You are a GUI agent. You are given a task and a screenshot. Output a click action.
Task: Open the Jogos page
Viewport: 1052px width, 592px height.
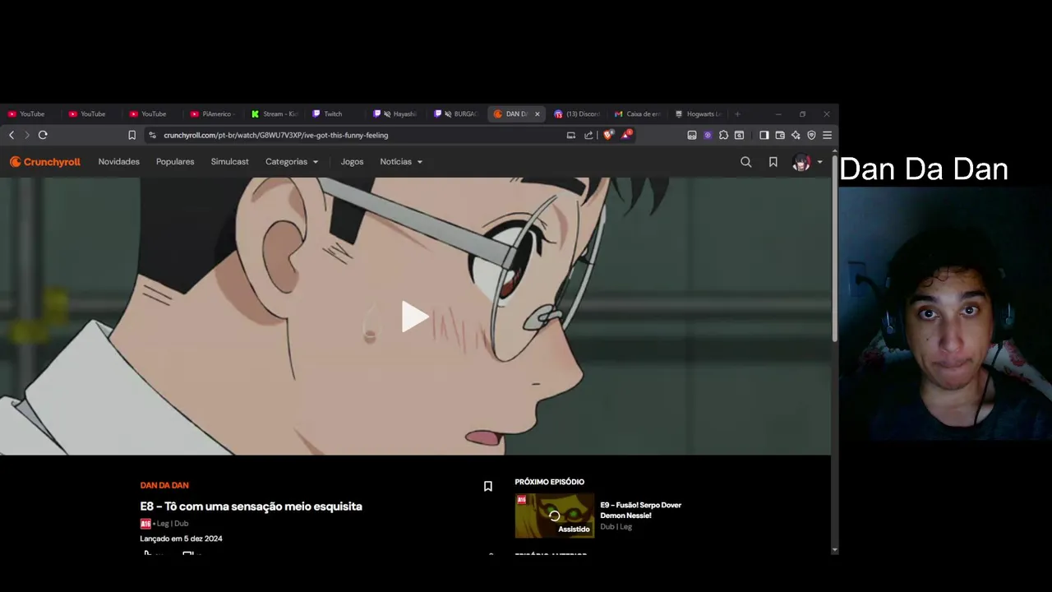352,162
